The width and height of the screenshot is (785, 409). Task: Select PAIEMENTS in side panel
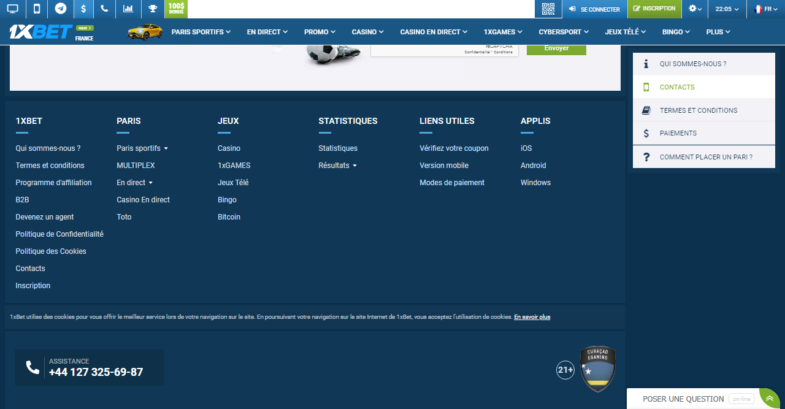coord(704,133)
